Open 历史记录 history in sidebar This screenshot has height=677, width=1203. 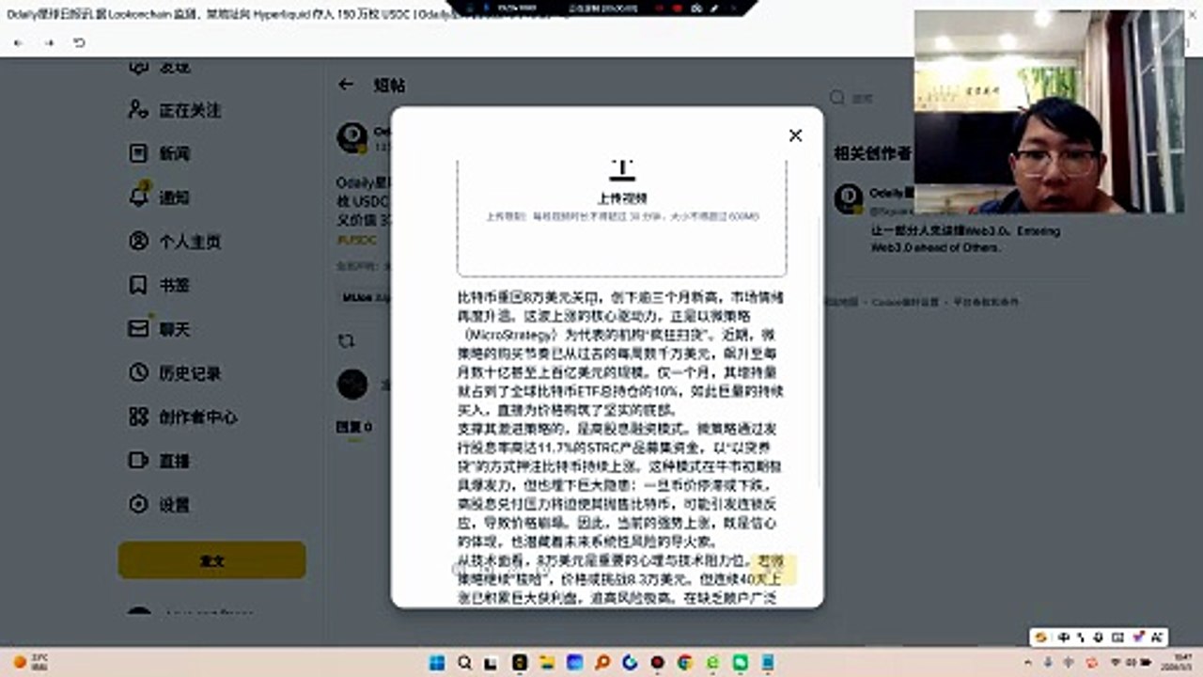coord(190,373)
